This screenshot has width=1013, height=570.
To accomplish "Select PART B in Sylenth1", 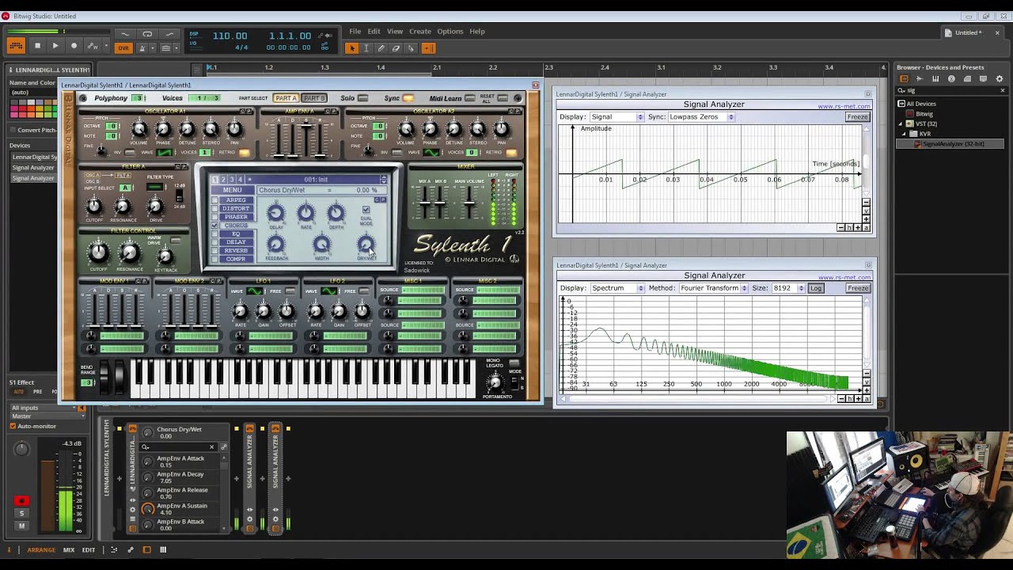I will (314, 98).
